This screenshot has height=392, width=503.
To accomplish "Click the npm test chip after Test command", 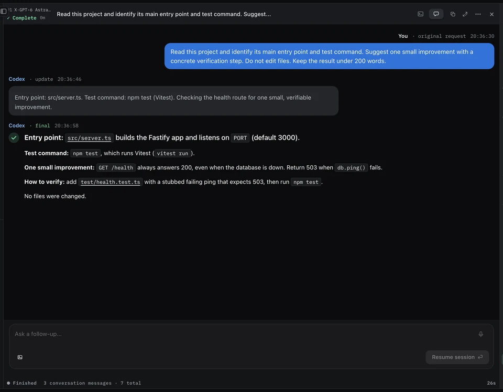I will point(85,154).
